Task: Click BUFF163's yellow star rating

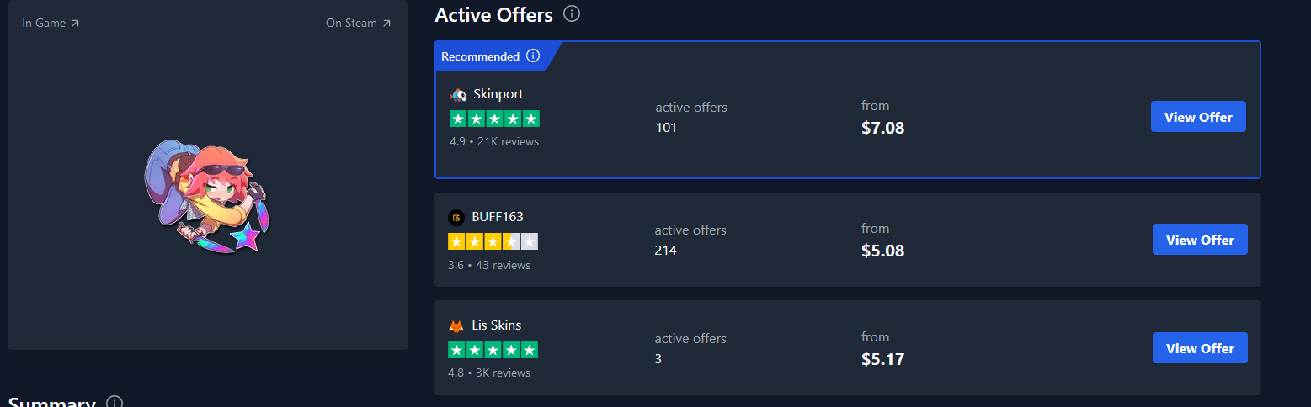Action: click(493, 241)
